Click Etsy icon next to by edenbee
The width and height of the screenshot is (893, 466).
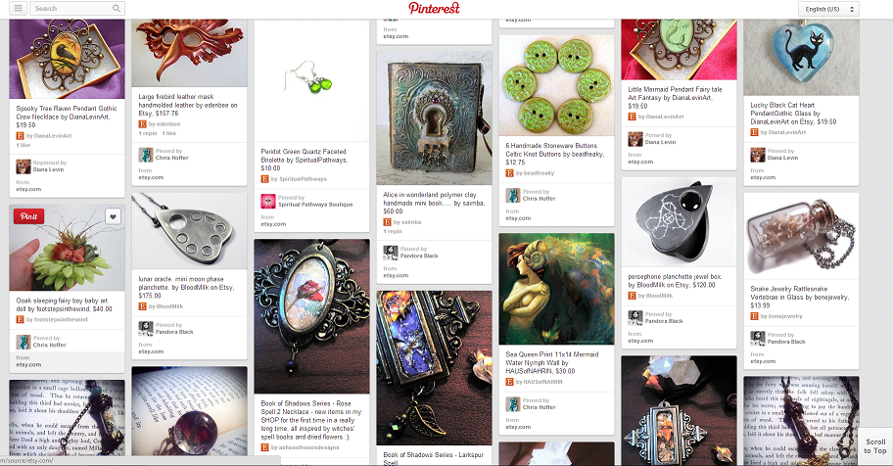coord(142,124)
